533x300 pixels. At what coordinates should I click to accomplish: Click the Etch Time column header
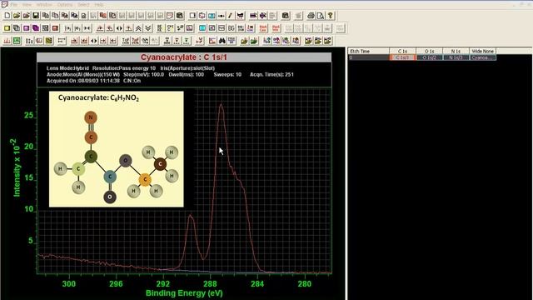368,51
